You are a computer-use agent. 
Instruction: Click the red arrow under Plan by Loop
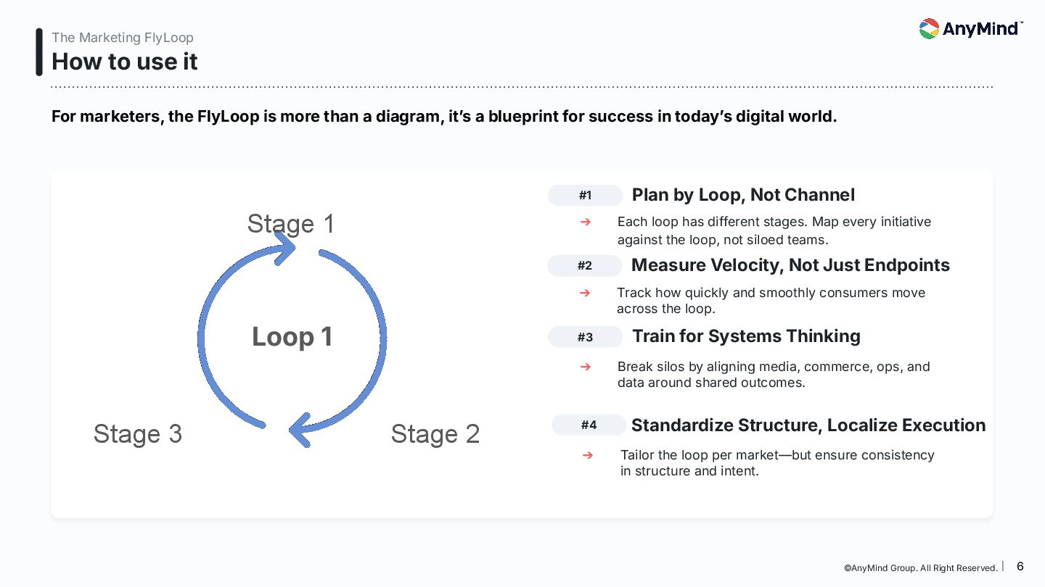pyautogui.click(x=586, y=222)
